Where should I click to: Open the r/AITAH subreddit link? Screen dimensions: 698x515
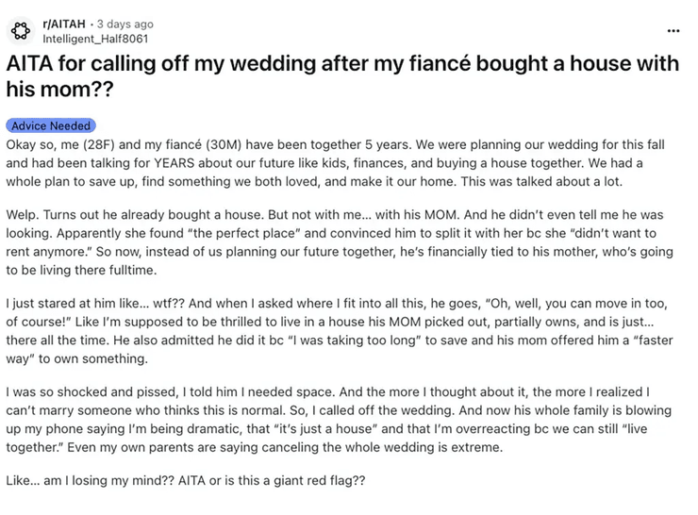tap(65, 24)
